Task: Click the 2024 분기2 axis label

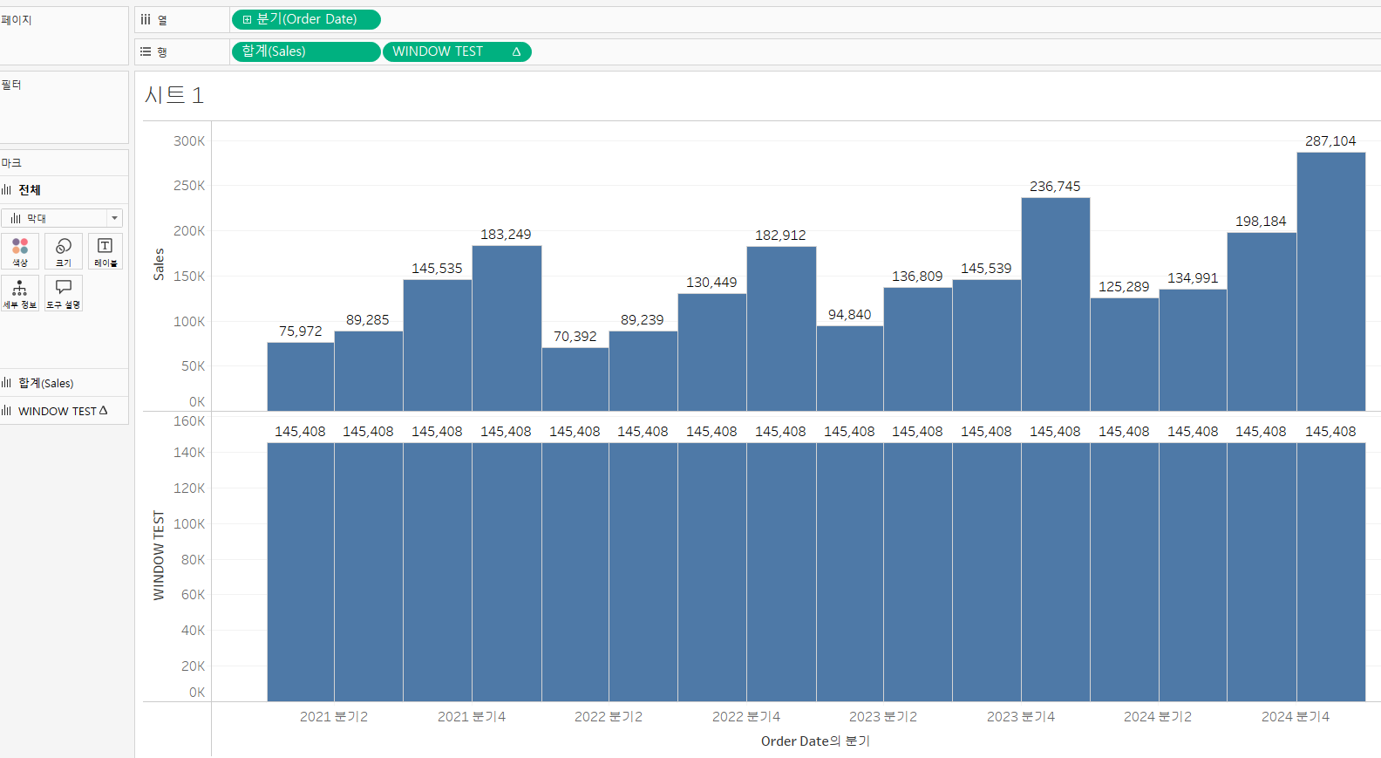Action: click(1158, 717)
